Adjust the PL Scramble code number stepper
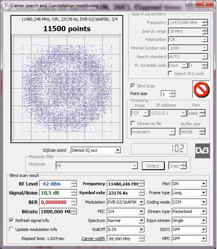217x249 pixels. click(205, 65)
